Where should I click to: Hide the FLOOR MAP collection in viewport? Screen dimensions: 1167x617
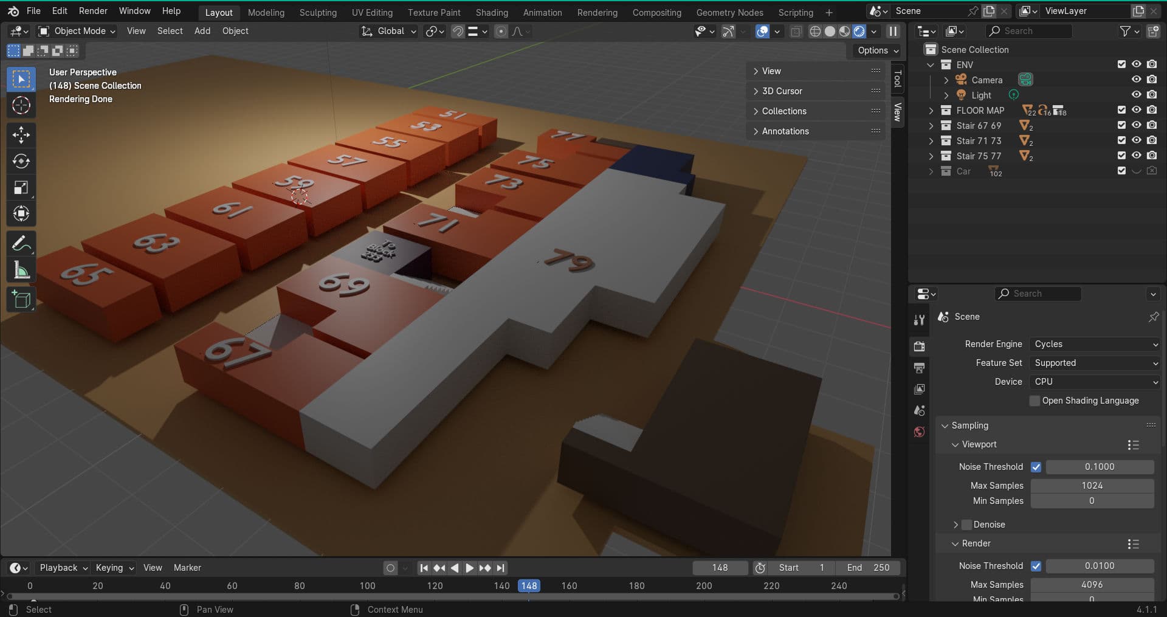pyautogui.click(x=1136, y=110)
